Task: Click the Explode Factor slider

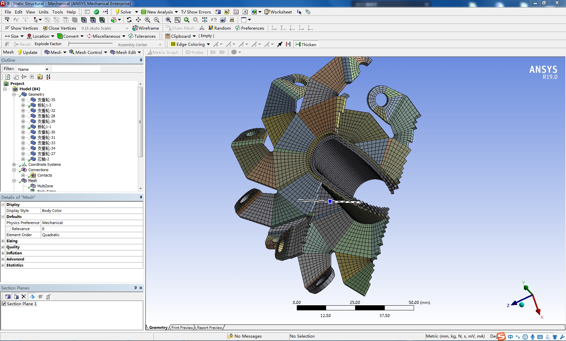Action: [x=90, y=44]
